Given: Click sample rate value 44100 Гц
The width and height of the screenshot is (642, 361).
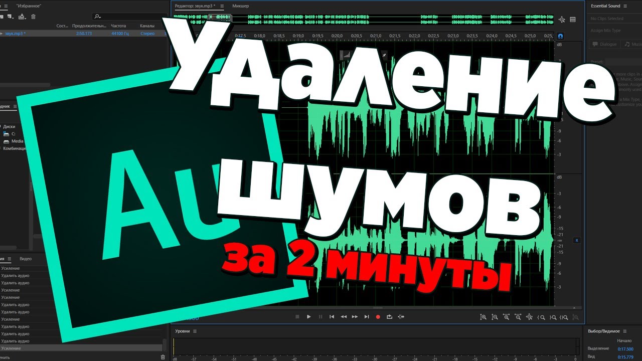Looking at the screenshot, I should coord(120,34).
